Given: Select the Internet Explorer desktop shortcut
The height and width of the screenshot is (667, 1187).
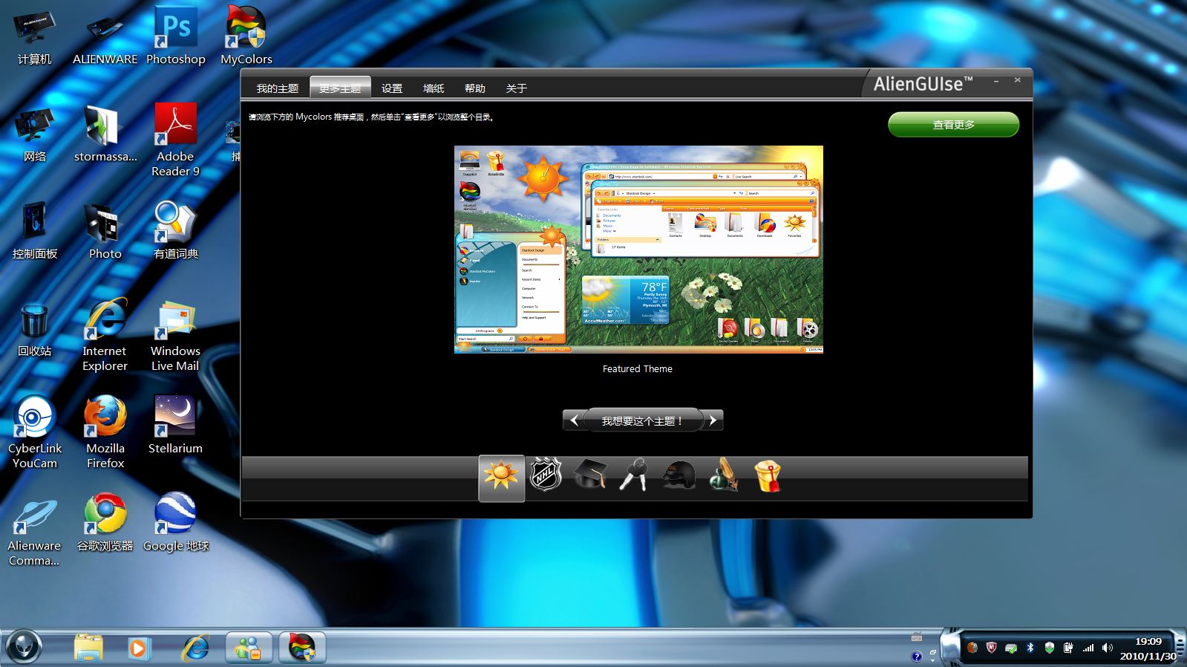Looking at the screenshot, I should (x=105, y=336).
